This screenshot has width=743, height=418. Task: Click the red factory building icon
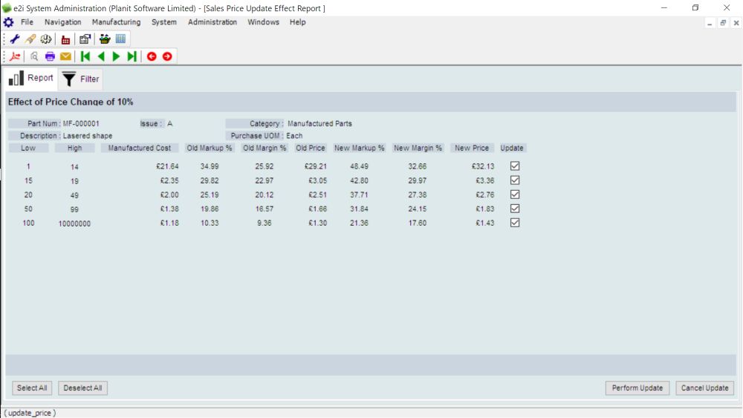[x=66, y=39]
